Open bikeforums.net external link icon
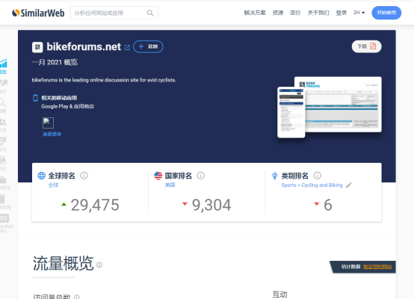 point(127,48)
